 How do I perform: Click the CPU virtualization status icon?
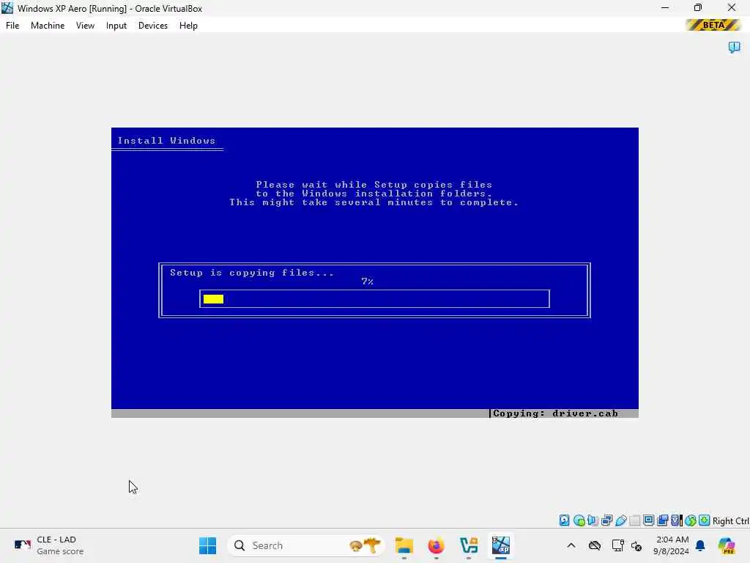point(677,520)
